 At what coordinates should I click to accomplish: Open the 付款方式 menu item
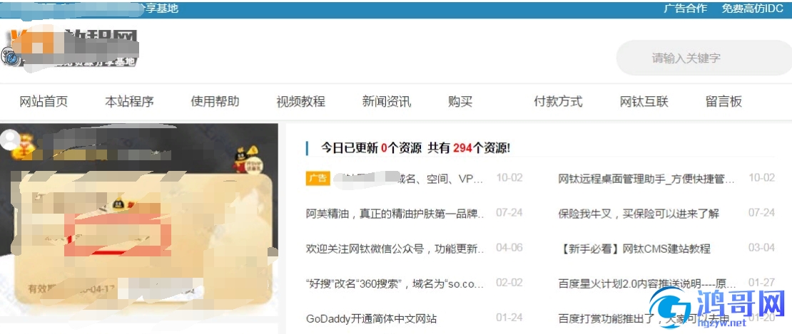pos(558,102)
